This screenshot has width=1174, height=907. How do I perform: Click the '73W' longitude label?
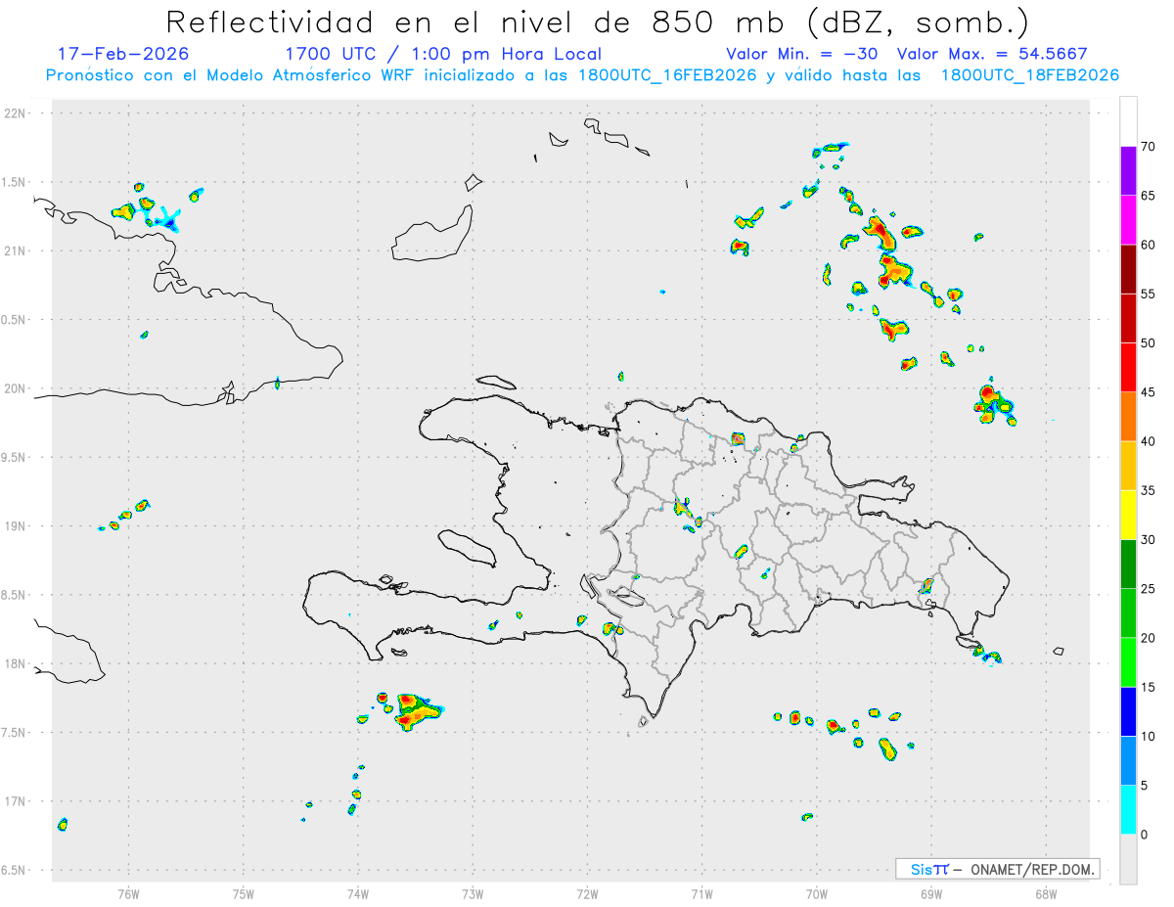473,894
